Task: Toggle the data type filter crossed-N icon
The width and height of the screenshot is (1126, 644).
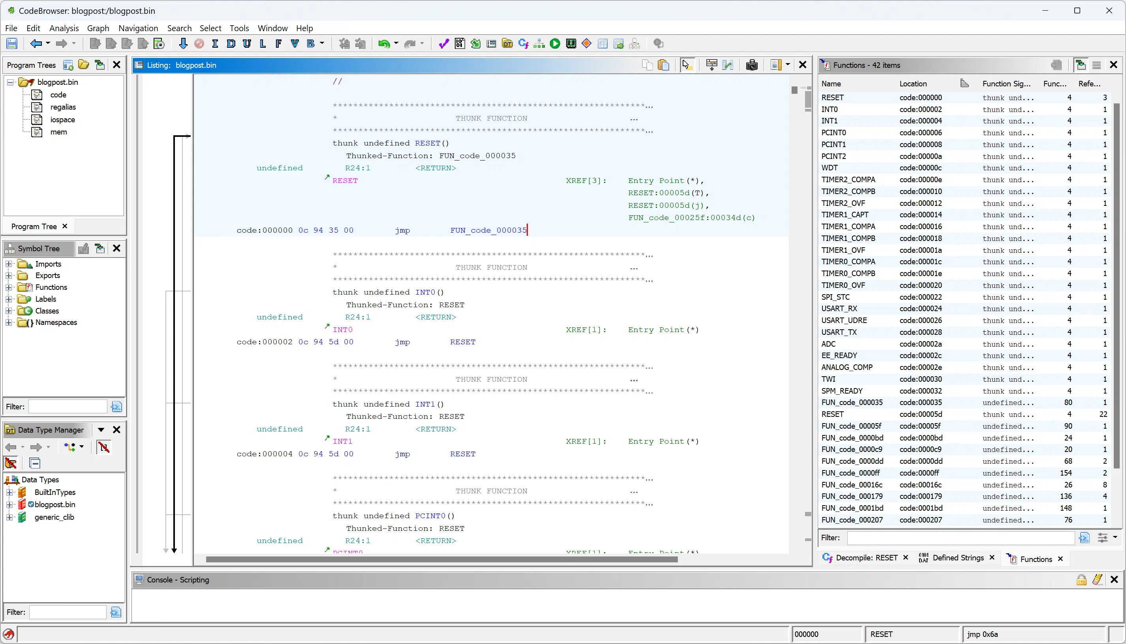Action: [x=103, y=447]
